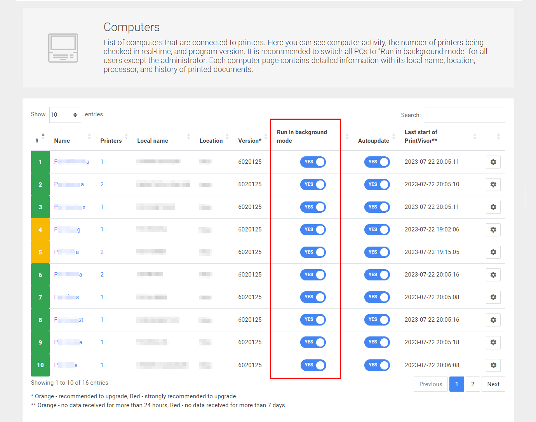
Task: Sort by Version column header
Action: click(249, 141)
